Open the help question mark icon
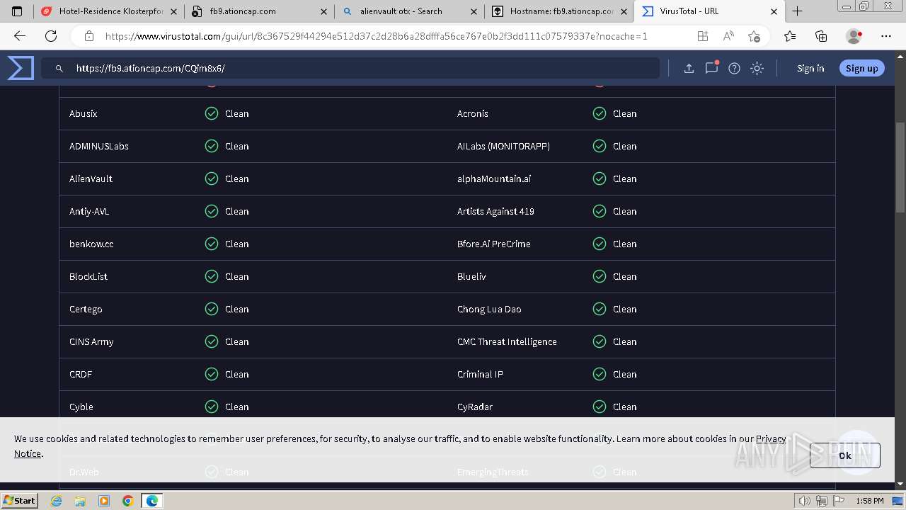The width and height of the screenshot is (906, 510). tap(735, 68)
